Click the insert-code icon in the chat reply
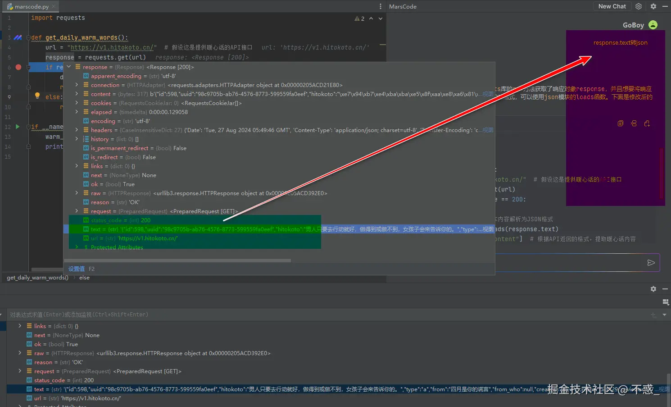 [x=634, y=123]
